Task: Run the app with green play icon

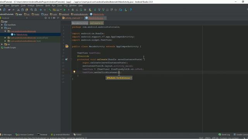Action: point(65,10)
